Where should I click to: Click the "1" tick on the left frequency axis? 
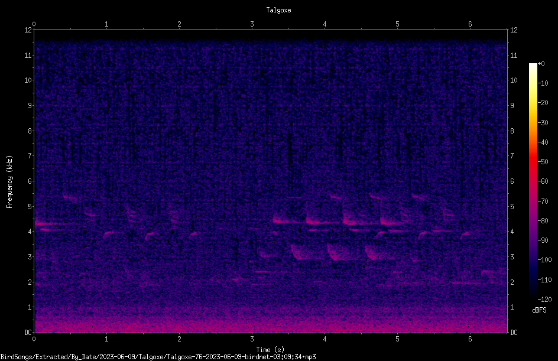(30, 307)
